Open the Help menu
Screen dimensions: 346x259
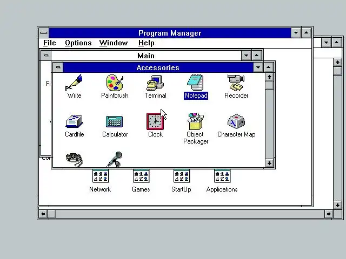tap(146, 43)
